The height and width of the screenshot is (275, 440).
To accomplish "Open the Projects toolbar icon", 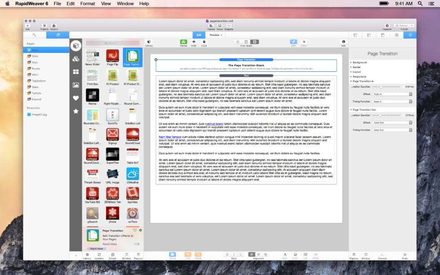I will 44,26.
